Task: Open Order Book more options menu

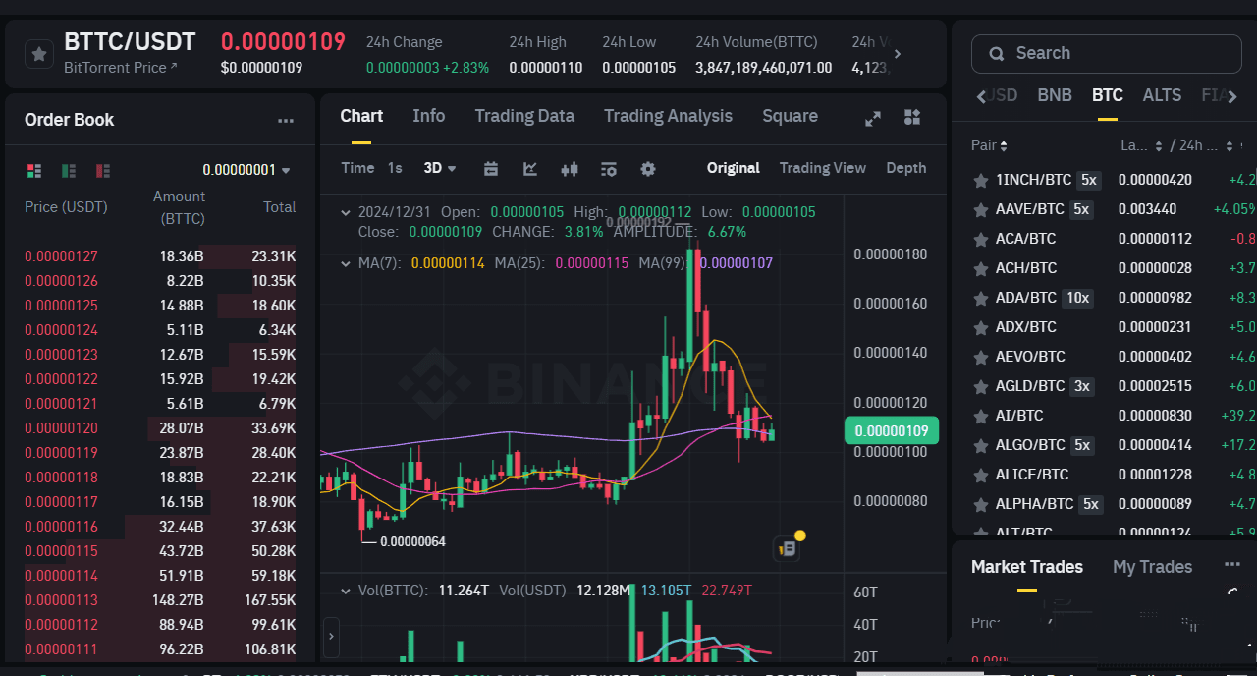Action: [x=286, y=121]
